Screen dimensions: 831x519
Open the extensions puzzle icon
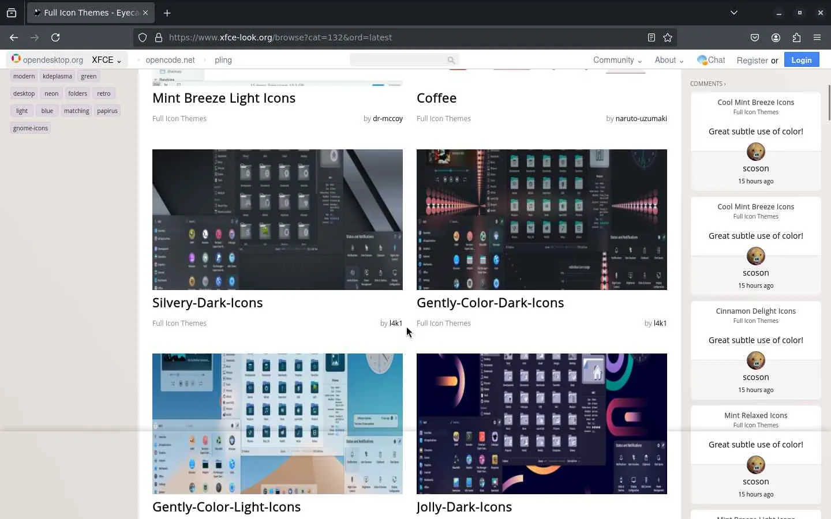point(796,37)
